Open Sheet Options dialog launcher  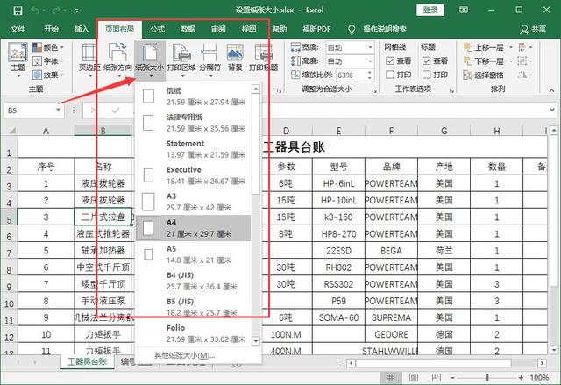(x=451, y=91)
